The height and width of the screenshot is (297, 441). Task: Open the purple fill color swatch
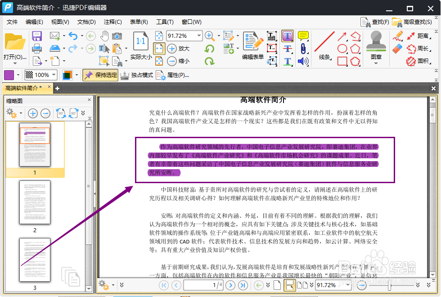click(x=9, y=75)
